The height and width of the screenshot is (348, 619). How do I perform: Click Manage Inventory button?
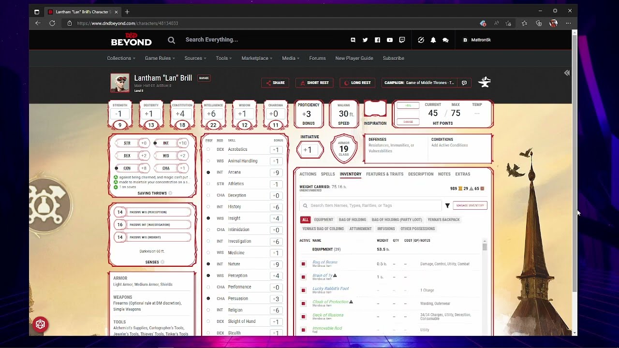470,205
